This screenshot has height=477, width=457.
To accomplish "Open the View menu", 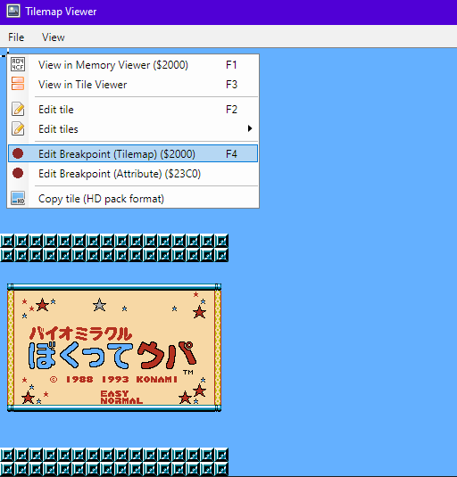I will click(x=54, y=37).
